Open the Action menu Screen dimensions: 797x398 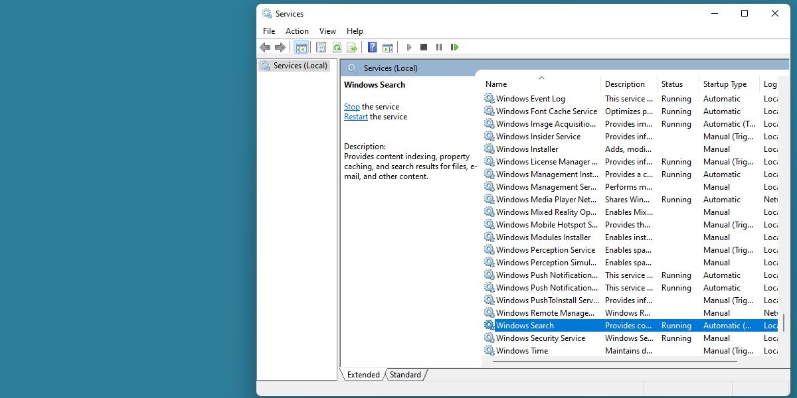pyautogui.click(x=297, y=31)
